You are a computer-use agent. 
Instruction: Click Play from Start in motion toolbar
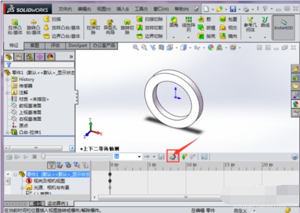point(17,157)
